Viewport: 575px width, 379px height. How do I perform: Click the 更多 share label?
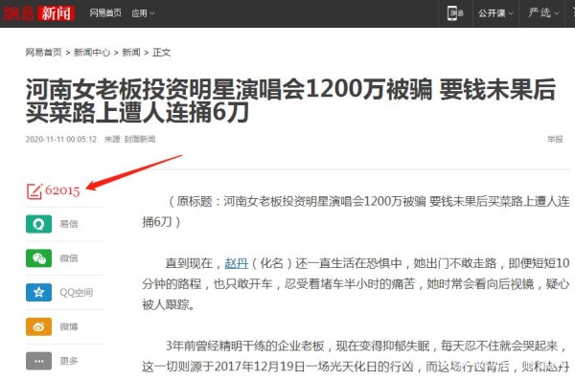(x=69, y=361)
